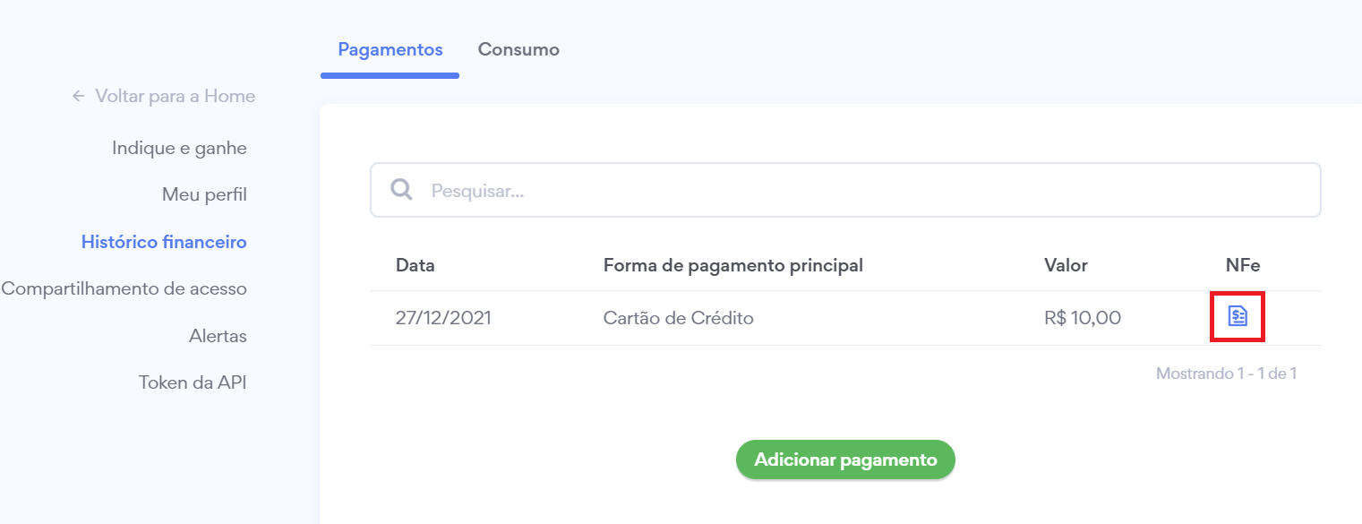Open Compartilhamento de acesso section
The image size is (1362, 524).
(124, 288)
